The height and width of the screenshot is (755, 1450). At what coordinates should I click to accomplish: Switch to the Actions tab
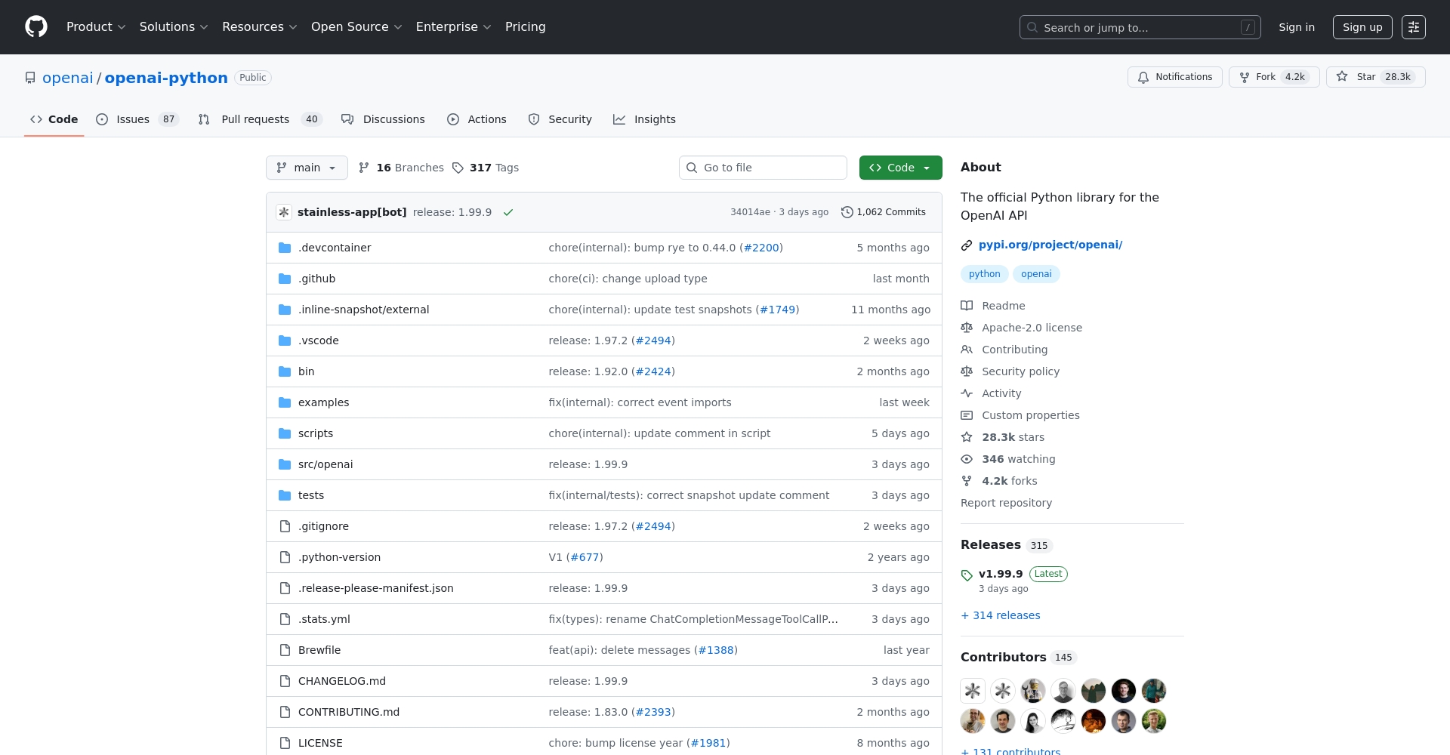(477, 119)
